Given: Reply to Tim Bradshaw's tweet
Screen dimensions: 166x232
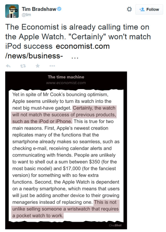Looking at the screenshot, I should pyautogui.click(x=8, y=66).
